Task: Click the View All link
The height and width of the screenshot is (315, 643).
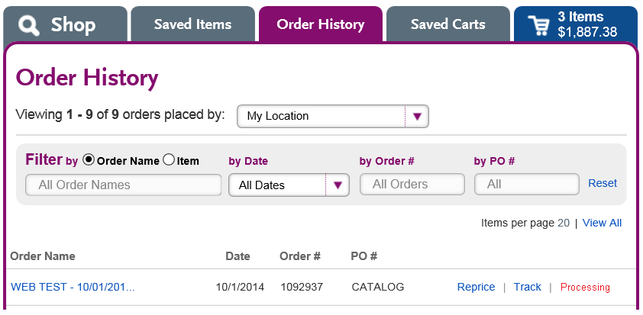Action: [x=602, y=223]
